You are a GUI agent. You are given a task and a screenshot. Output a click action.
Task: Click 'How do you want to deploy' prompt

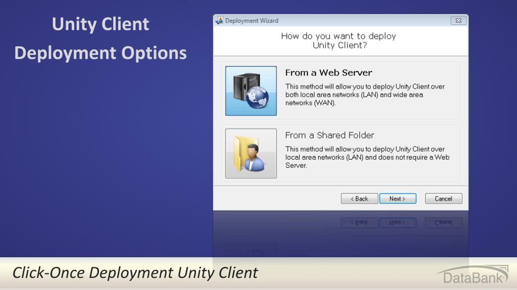339,40
